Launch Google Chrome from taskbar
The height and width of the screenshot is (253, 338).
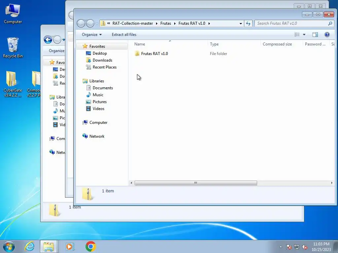(x=90, y=246)
